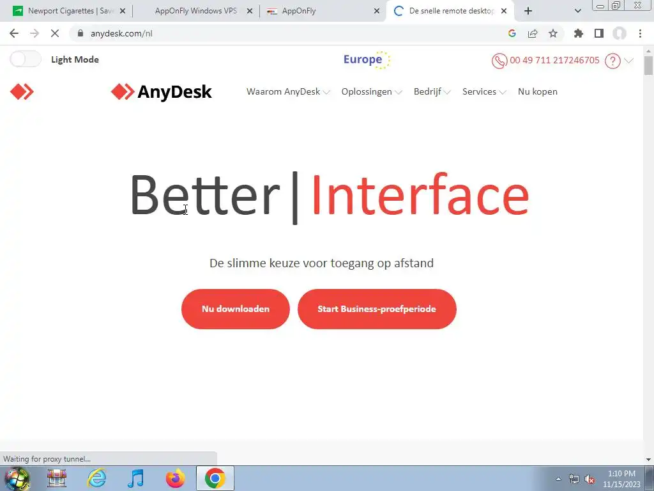Click the Nu kopen link
This screenshot has height=491, width=654.
coord(538,92)
